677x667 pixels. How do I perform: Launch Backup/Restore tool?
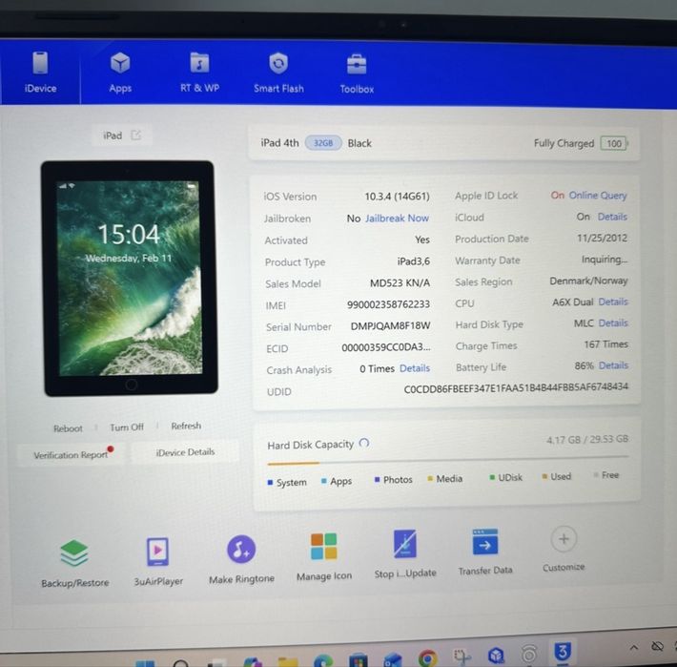74,563
